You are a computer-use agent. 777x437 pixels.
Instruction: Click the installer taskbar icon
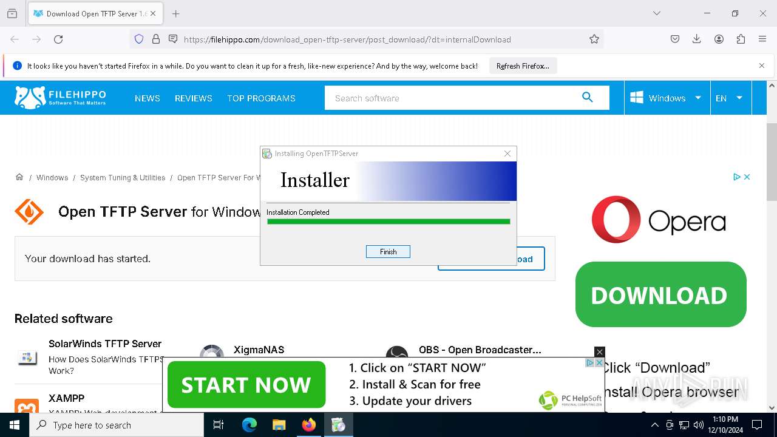[x=338, y=425]
